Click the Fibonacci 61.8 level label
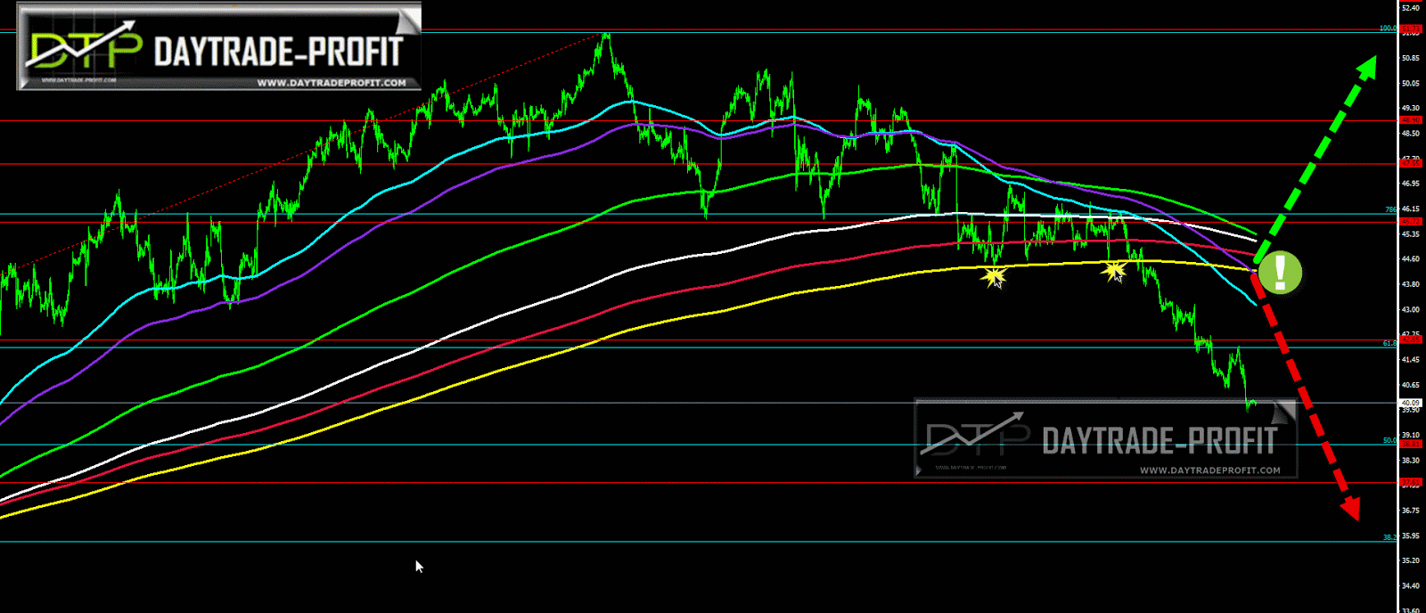The image size is (1426, 613). (1389, 343)
